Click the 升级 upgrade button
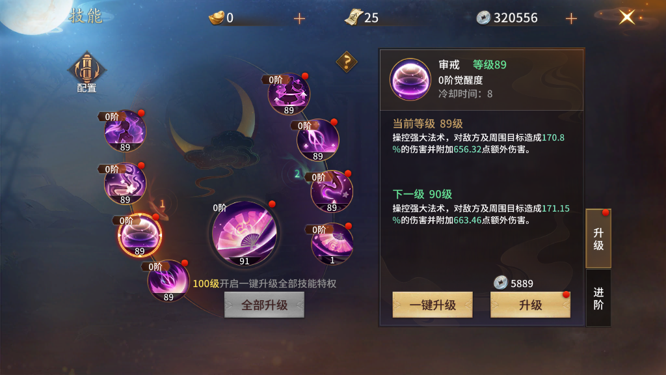 coord(530,305)
